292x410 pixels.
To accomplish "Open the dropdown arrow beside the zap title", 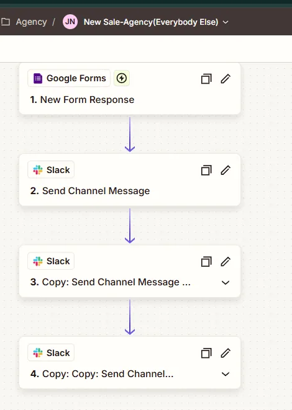I will pyautogui.click(x=226, y=22).
